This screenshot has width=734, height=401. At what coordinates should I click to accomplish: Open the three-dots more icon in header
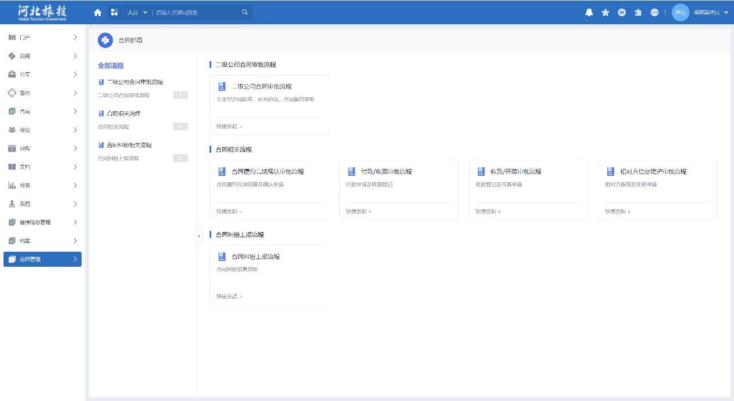click(x=654, y=12)
